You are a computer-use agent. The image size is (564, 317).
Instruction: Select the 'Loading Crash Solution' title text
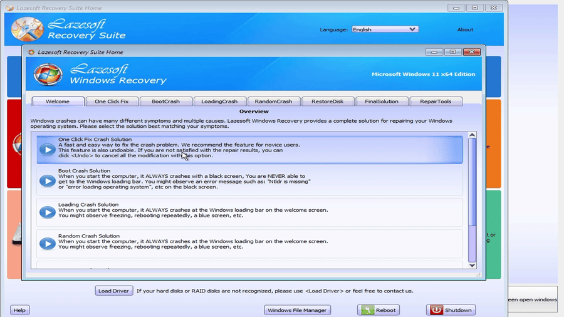pos(88,204)
